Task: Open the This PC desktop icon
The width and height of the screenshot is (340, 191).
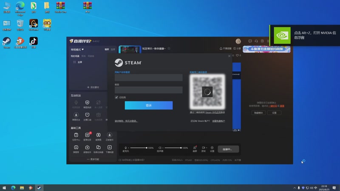Action: click(x=7, y=7)
